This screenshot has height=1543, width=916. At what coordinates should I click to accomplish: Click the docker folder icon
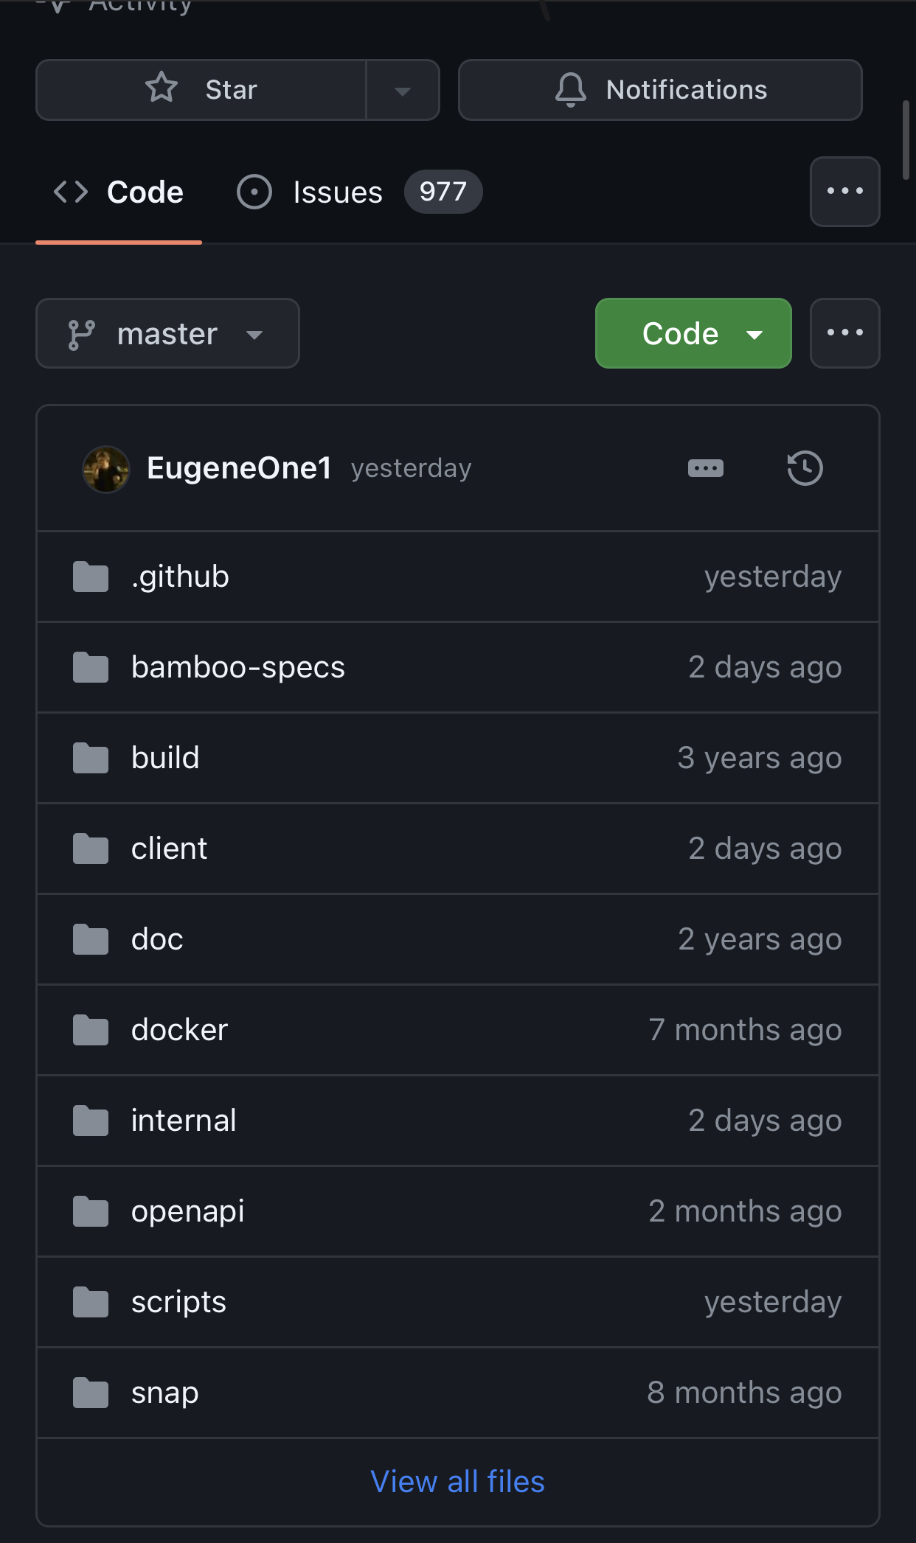(x=91, y=1030)
